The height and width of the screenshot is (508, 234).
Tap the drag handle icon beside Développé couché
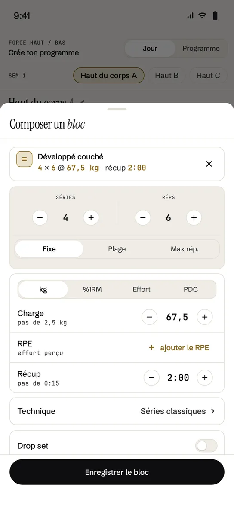pos(25,159)
